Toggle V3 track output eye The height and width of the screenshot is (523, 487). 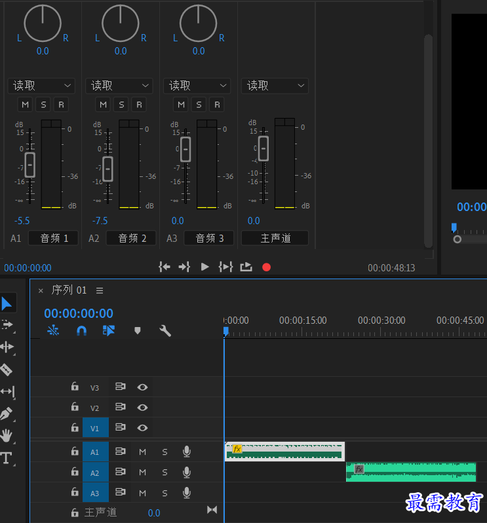point(142,387)
